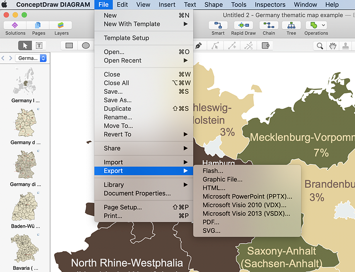Expand the Import submenu

[x=144, y=162]
